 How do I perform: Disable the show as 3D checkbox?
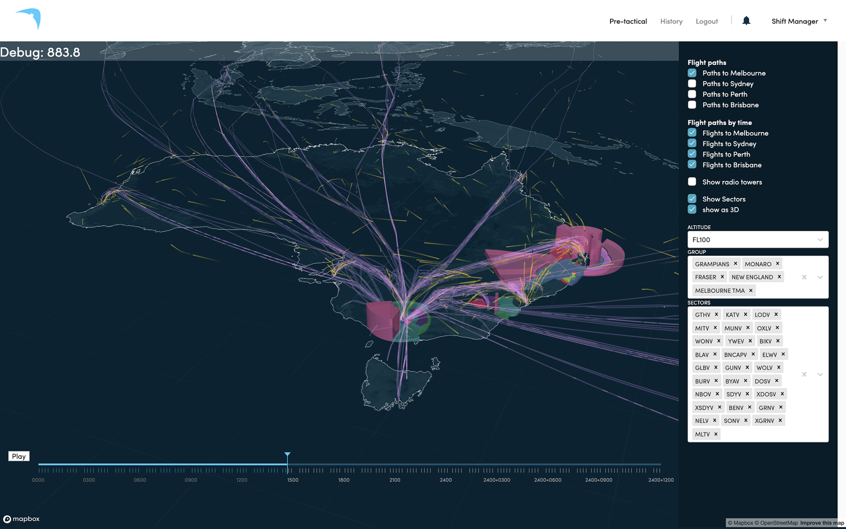tap(692, 209)
